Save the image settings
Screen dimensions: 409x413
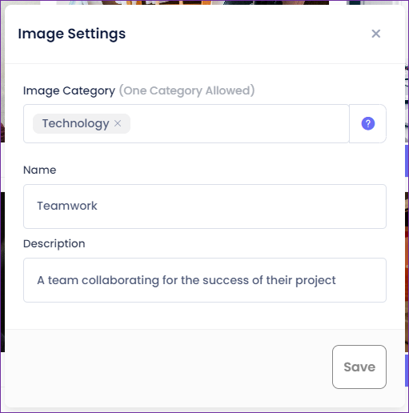pos(359,367)
